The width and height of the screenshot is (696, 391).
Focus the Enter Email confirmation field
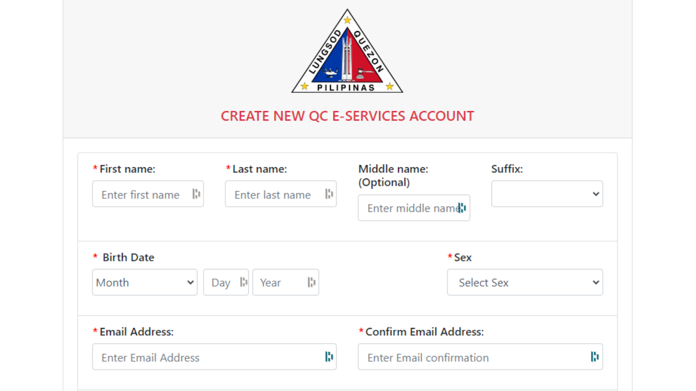coord(480,357)
